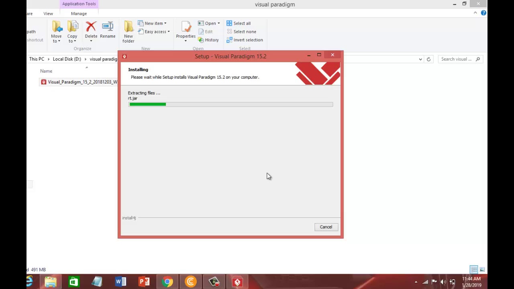The width and height of the screenshot is (514, 289).
Task: Expand the Move to dropdown arrow
Action: (x=59, y=41)
